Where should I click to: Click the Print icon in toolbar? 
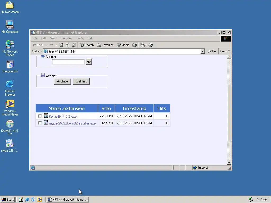pos(151,45)
